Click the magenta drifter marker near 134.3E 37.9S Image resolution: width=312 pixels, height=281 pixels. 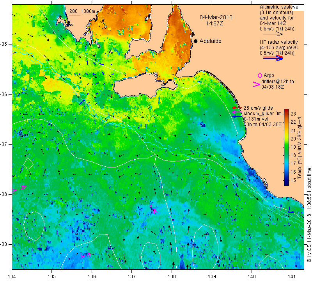point(24,187)
